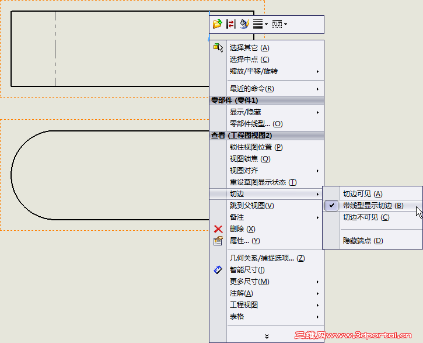Click the Select Other cursor icon
Screen dimensions: 423x343
pyautogui.click(x=218, y=48)
